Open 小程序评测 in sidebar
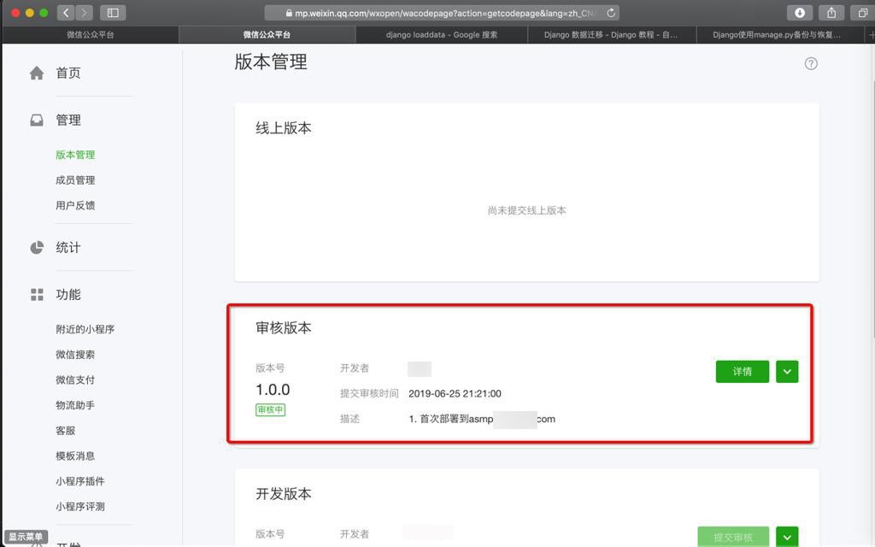Viewport: 875px width, 547px height. [x=80, y=507]
